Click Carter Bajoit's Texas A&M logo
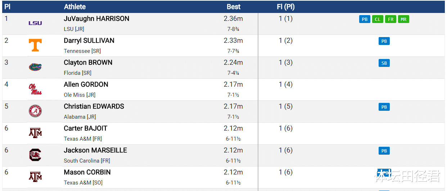Image resolution: width=447 pixels, height=191 pixels. point(35,133)
